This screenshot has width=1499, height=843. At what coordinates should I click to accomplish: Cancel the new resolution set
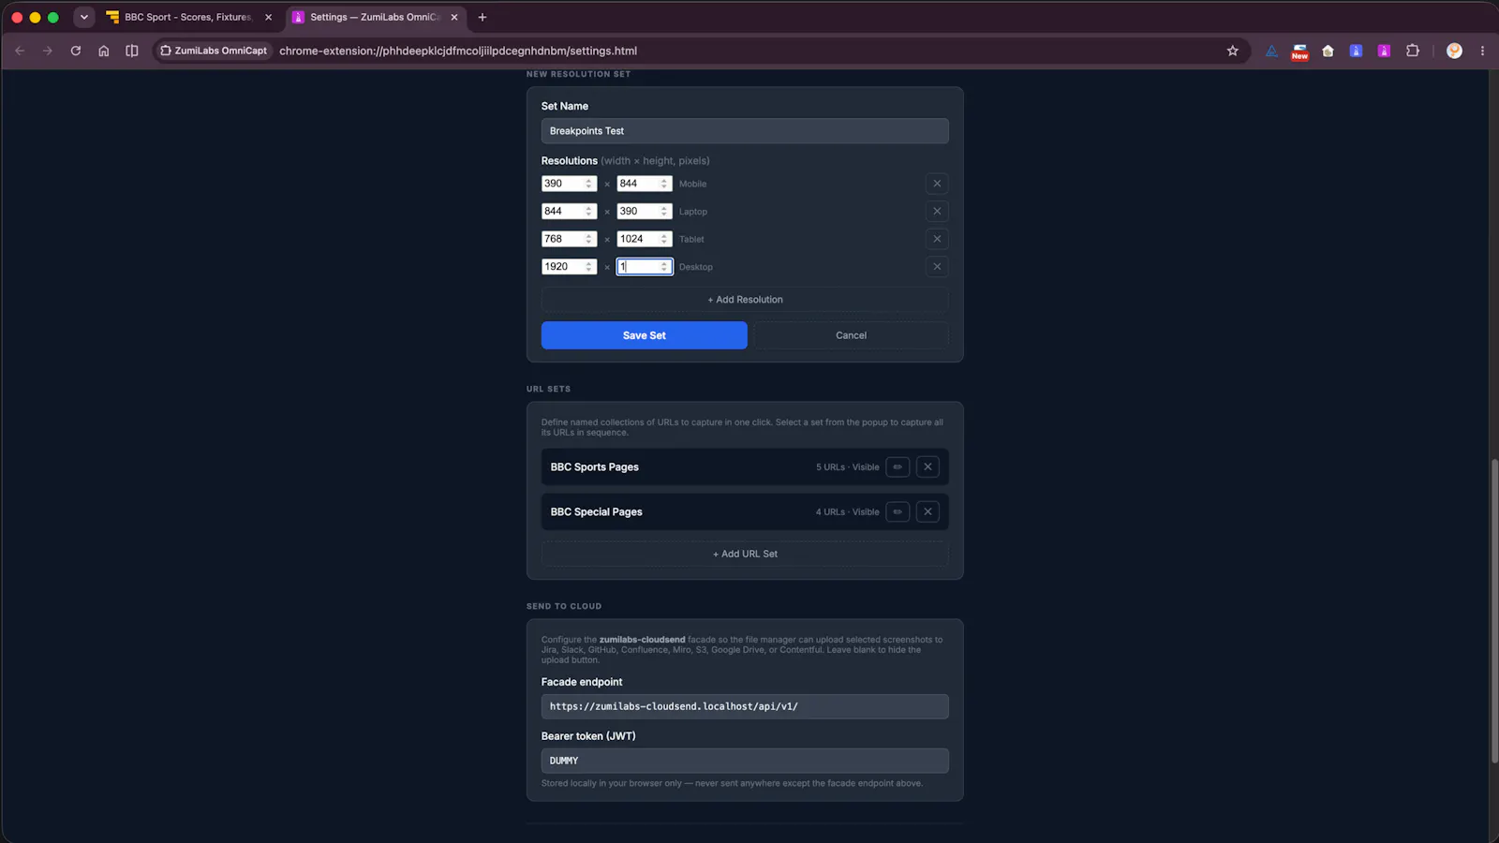click(x=851, y=335)
